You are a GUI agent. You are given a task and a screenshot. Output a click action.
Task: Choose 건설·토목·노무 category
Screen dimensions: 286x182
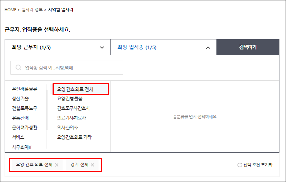coord(25,108)
